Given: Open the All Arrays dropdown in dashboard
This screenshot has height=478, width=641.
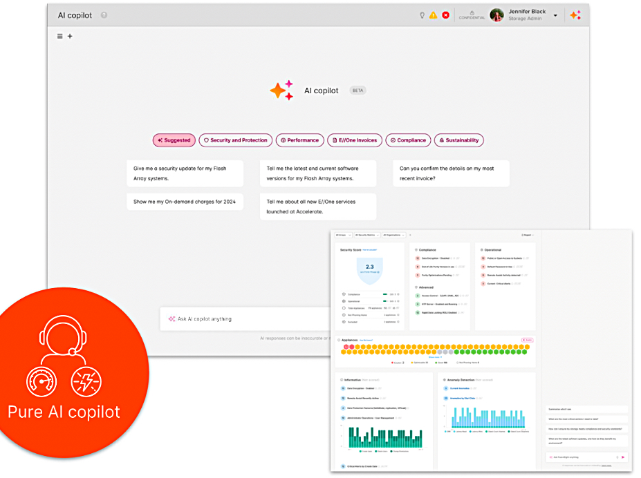Looking at the screenshot, I should point(344,235).
